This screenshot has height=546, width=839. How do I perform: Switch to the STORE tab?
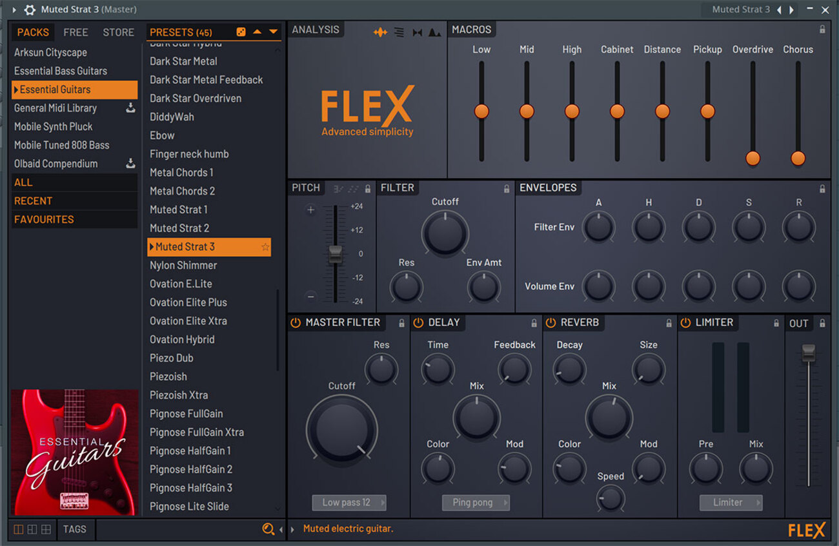click(x=119, y=32)
